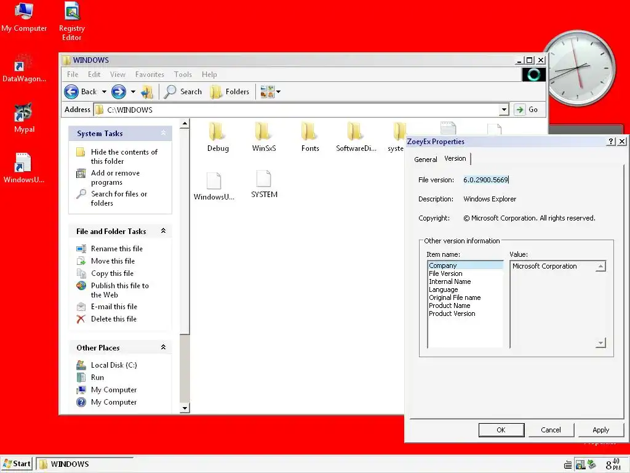The image size is (630, 473).
Task: Open the Forward button history dropdown
Action: coord(133,92)
